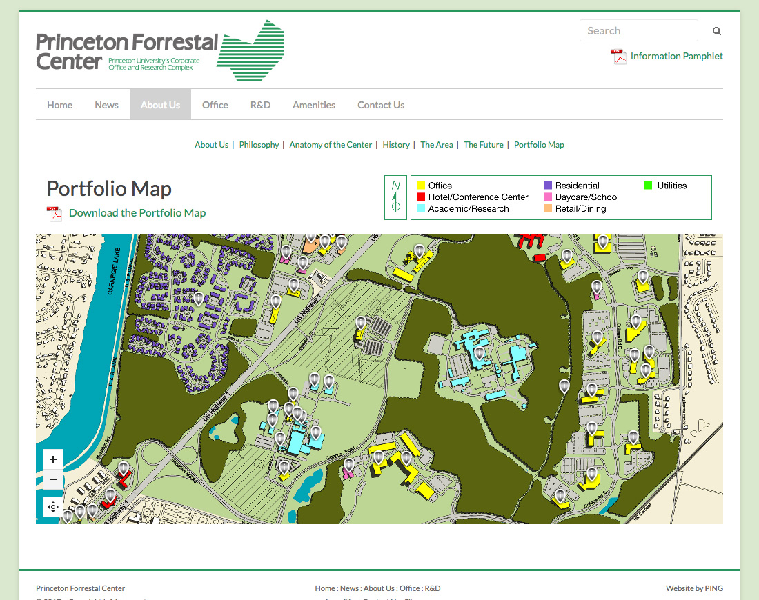Open the PING website credit link
The width and height of the screenshot is (759, 600).
pos(713,588)
